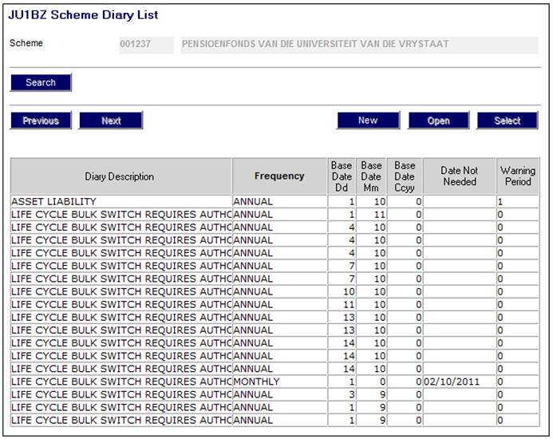The height and width of the screenshot is (439, 553).
Task: Click Base Date Mm value 0 in MONTHLY row
Action: pos(371,382)
